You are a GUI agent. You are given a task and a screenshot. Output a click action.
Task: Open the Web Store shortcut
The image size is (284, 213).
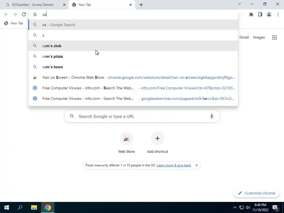pos(126,143)
